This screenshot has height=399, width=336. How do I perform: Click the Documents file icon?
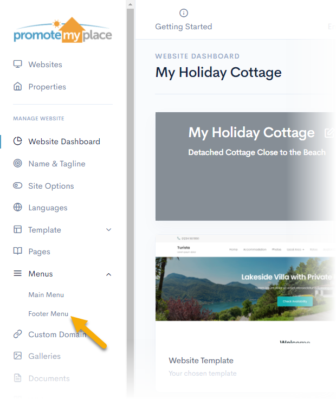pyautogui.click(x=17, y=378)
